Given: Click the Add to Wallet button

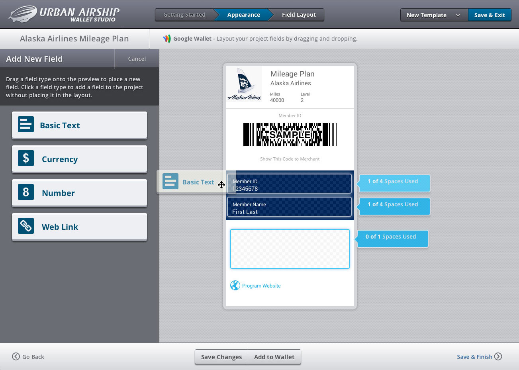Looking at the screenshot, I should click(x=274, y=357).
